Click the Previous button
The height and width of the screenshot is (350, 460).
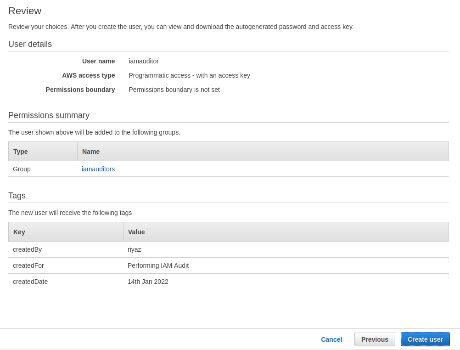(x=374, y=339)
